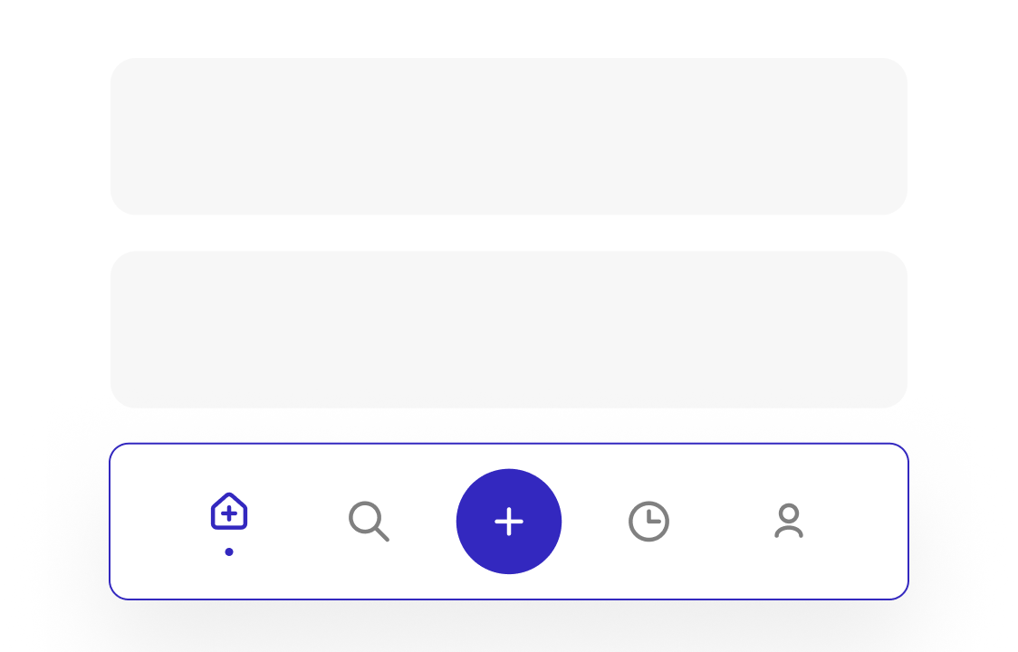
Task: Open the history clock icon
Action: pos(648,522)
